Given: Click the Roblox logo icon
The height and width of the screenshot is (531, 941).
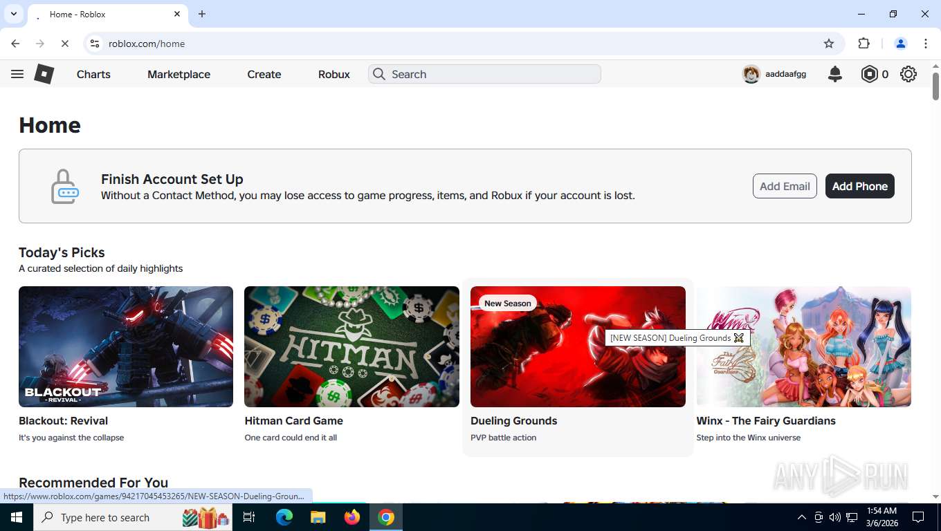Looking at the screenshot, I should click(x=44, y=74).
